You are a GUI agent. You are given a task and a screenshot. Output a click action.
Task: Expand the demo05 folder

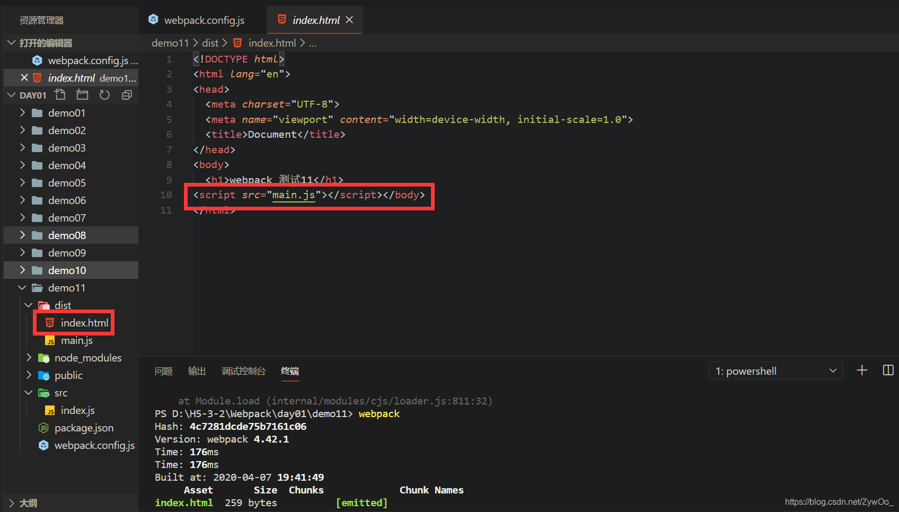click(x=22, y=183)
